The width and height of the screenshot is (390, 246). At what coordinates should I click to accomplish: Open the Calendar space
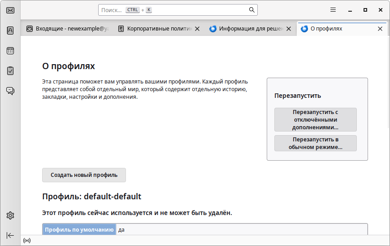(x=10, y=51)
